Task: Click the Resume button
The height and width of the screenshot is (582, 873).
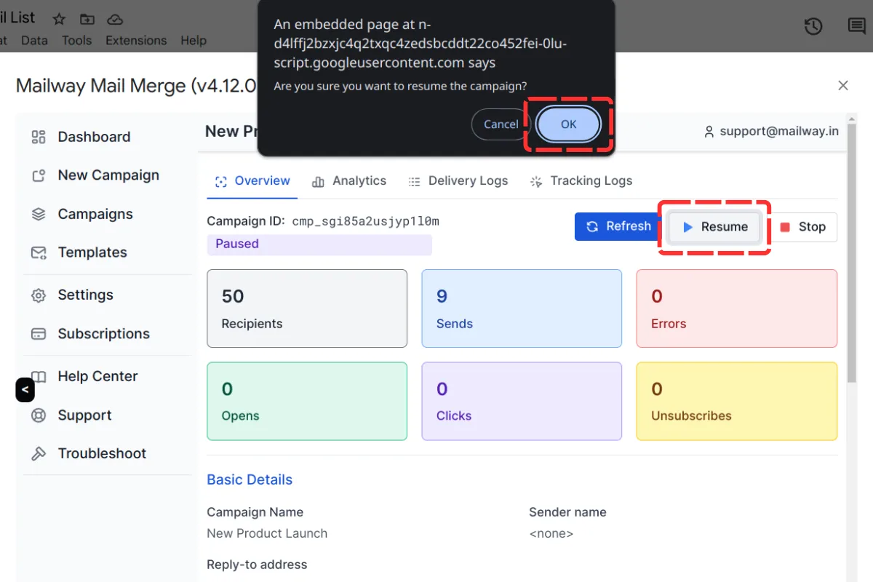Action: (714, 226)
